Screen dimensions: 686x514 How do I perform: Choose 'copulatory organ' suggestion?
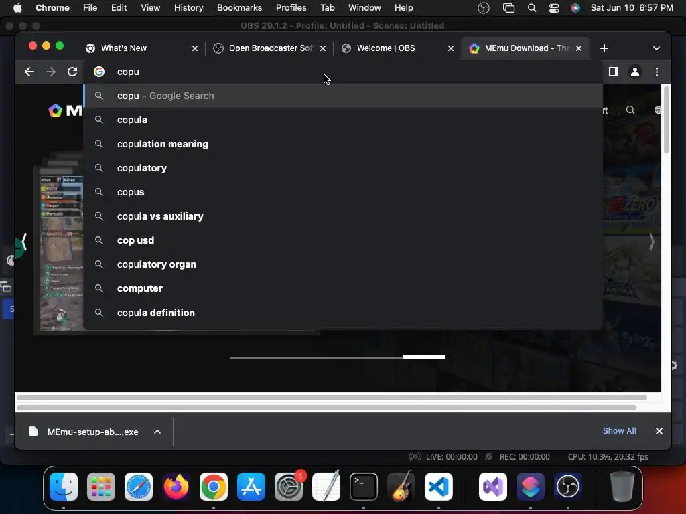[x=343, y=264]
